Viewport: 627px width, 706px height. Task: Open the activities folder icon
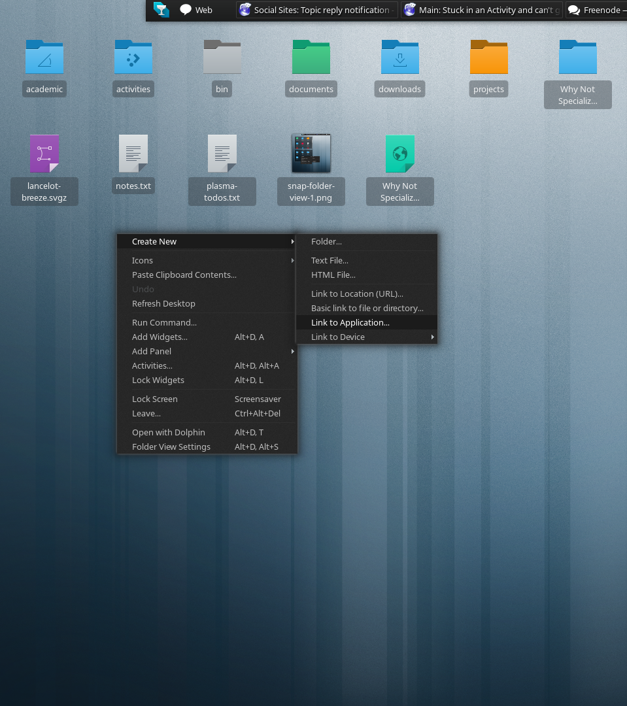[133, 58]
